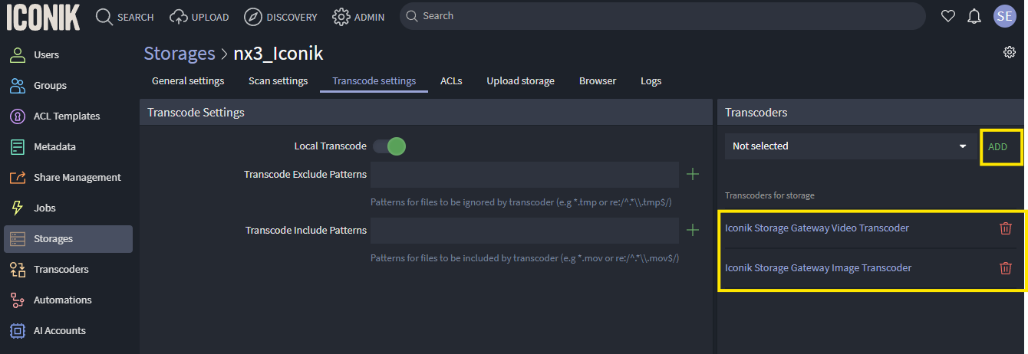The height and width of the screenshot is (354, 1028).
Task: Click the DISCOVERY label in navbar
Action: [292, 17]
